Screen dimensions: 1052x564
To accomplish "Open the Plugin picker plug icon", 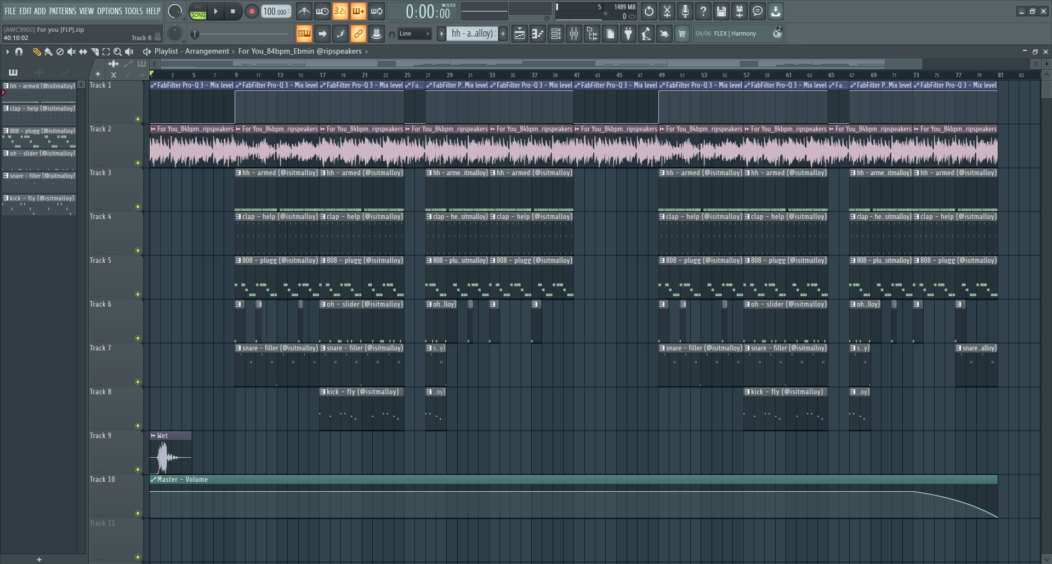I will click(x=628, y=34).
